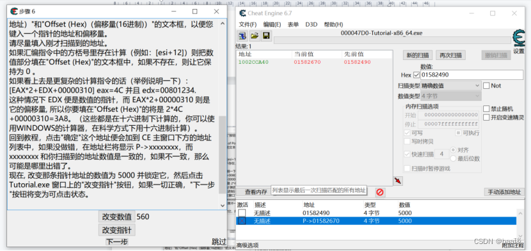
Task: Click the current value 01582670 in results
Action: pyautogui.click(x=307, y=62)
